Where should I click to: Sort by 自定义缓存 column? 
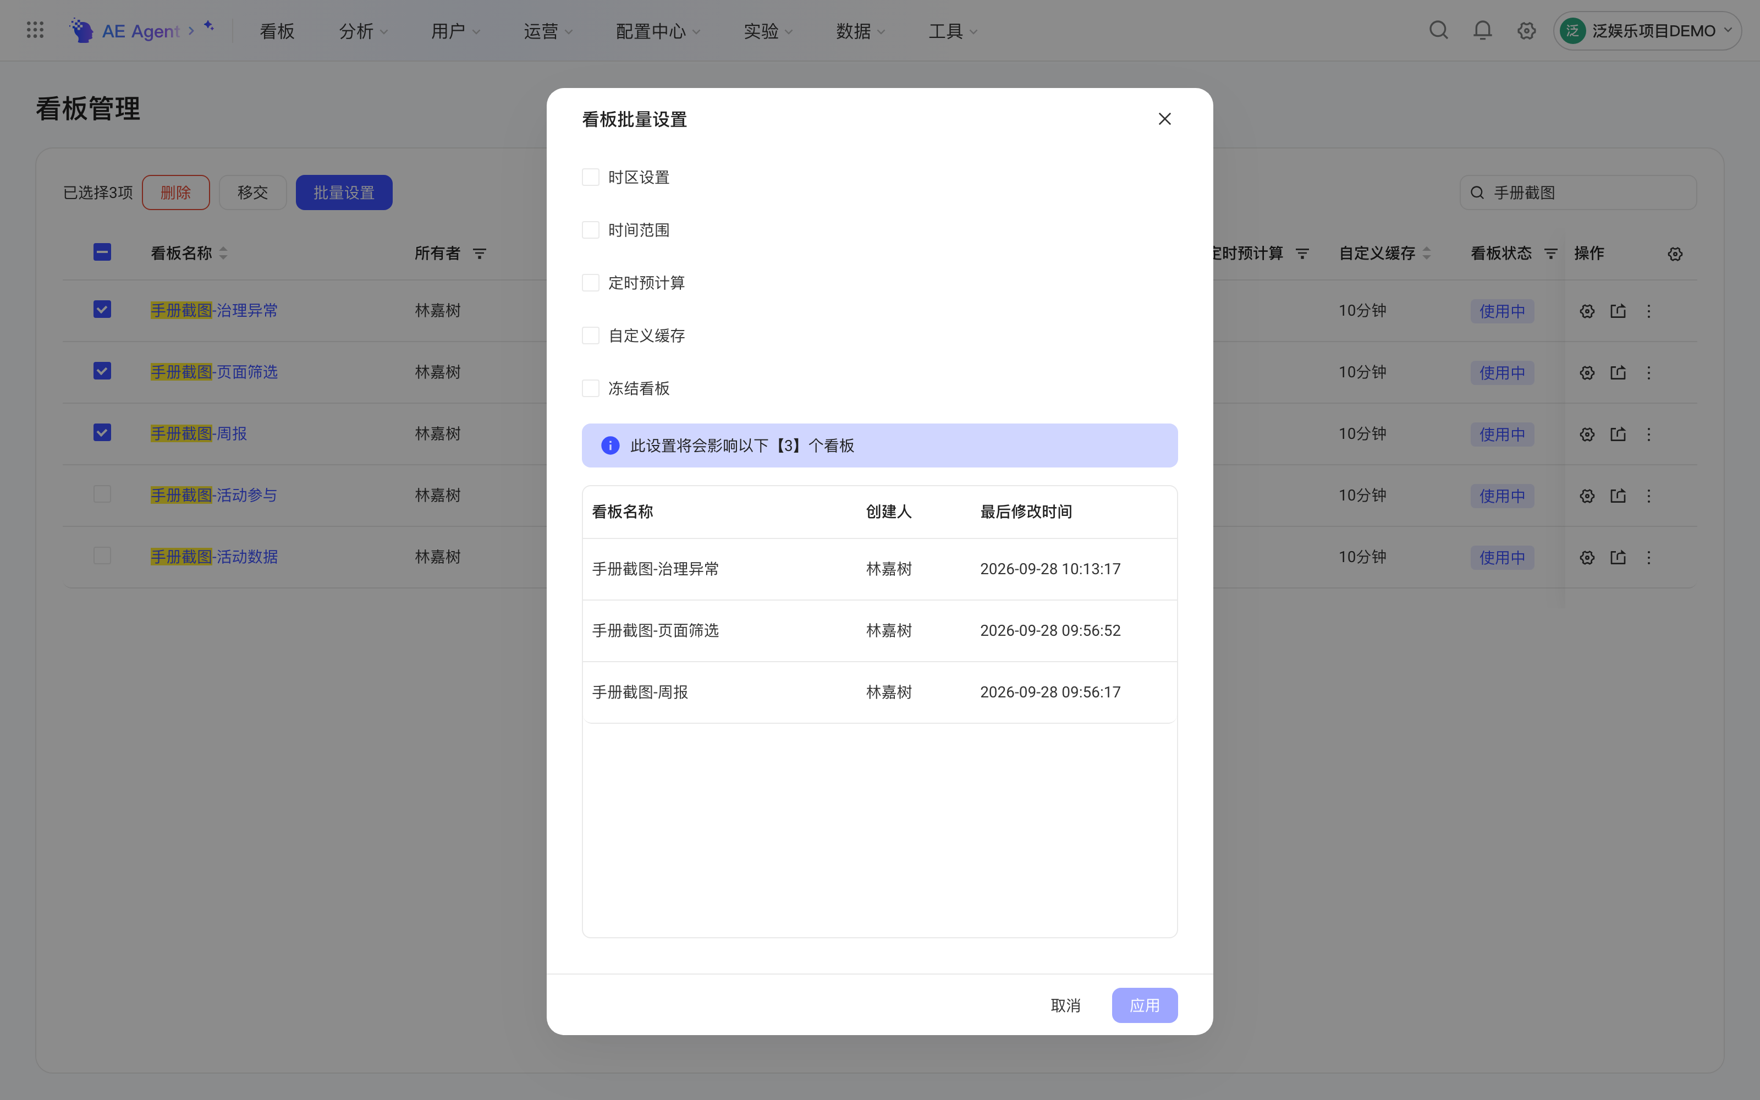click(x=1427, y=253)
